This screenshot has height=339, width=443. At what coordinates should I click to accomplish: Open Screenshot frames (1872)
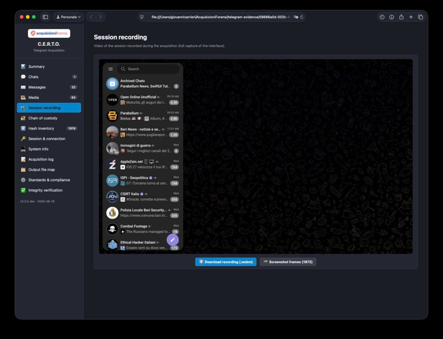[288, 262]
